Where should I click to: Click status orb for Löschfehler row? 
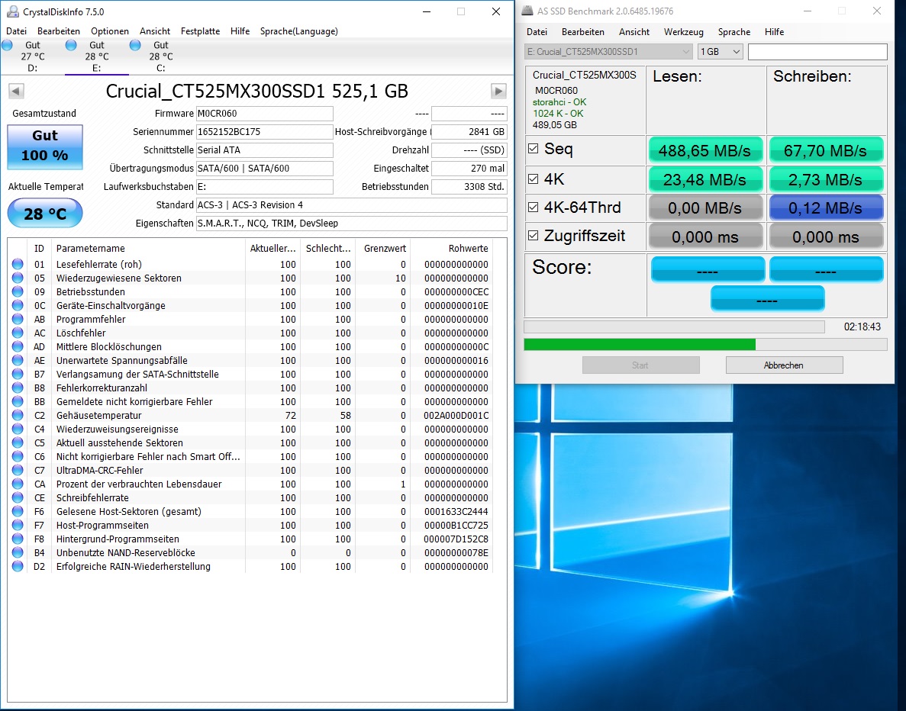[18, 333]
